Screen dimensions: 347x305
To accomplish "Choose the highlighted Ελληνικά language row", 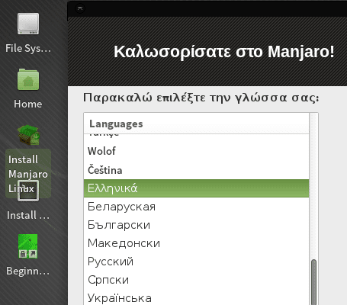I will point(196,188).
